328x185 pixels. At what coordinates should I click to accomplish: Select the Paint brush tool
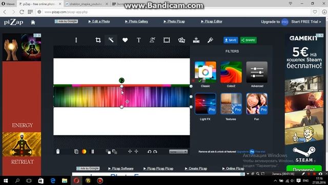tap(210, 40)
